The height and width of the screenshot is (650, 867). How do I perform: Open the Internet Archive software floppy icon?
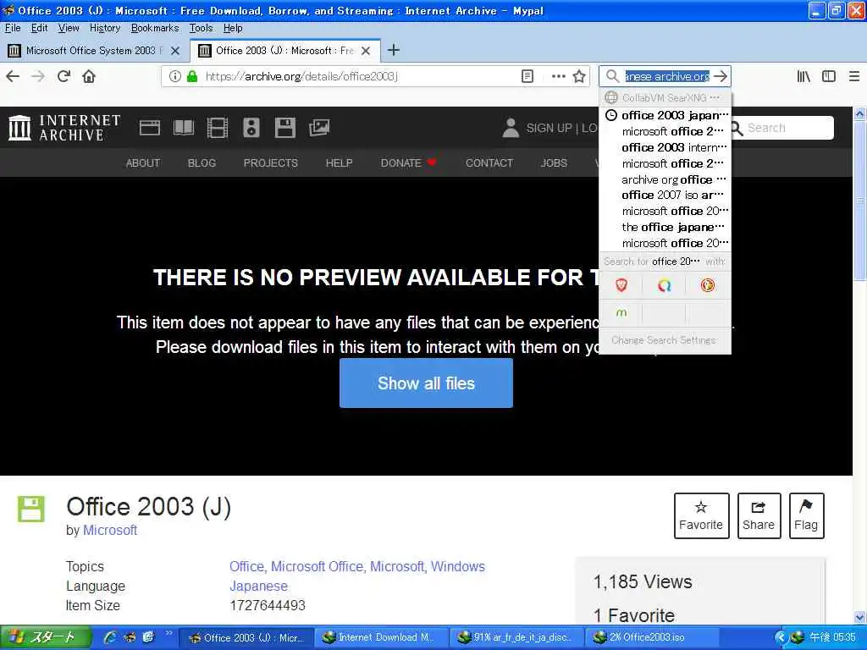284,128
